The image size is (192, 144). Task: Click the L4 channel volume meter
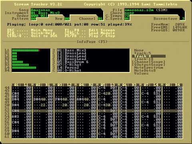coord(24,68)
